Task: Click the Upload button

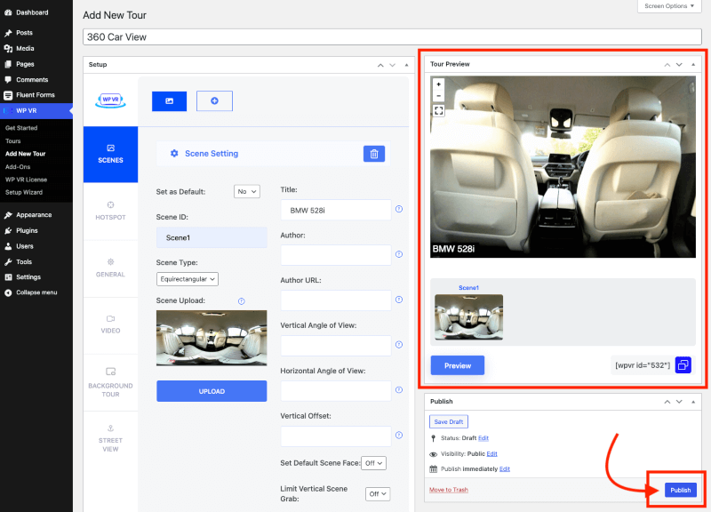Action: 212,391
